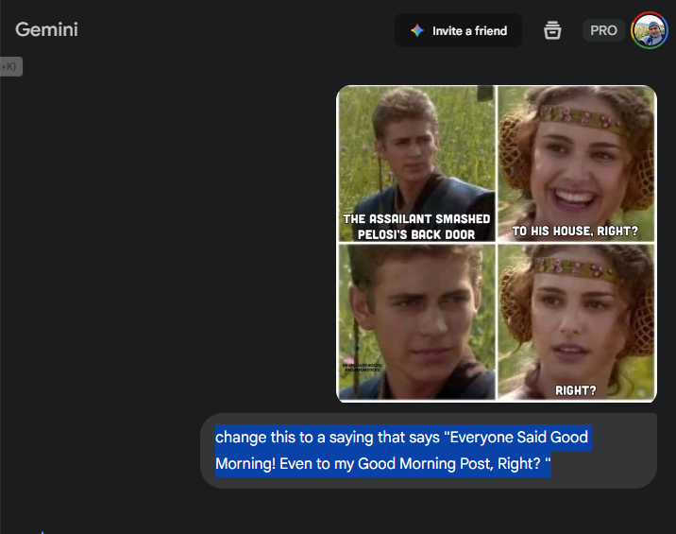Screen dimensions: 676x534
Task: Click the partially visible +K shortcut badge
Action: click(10, 66)
